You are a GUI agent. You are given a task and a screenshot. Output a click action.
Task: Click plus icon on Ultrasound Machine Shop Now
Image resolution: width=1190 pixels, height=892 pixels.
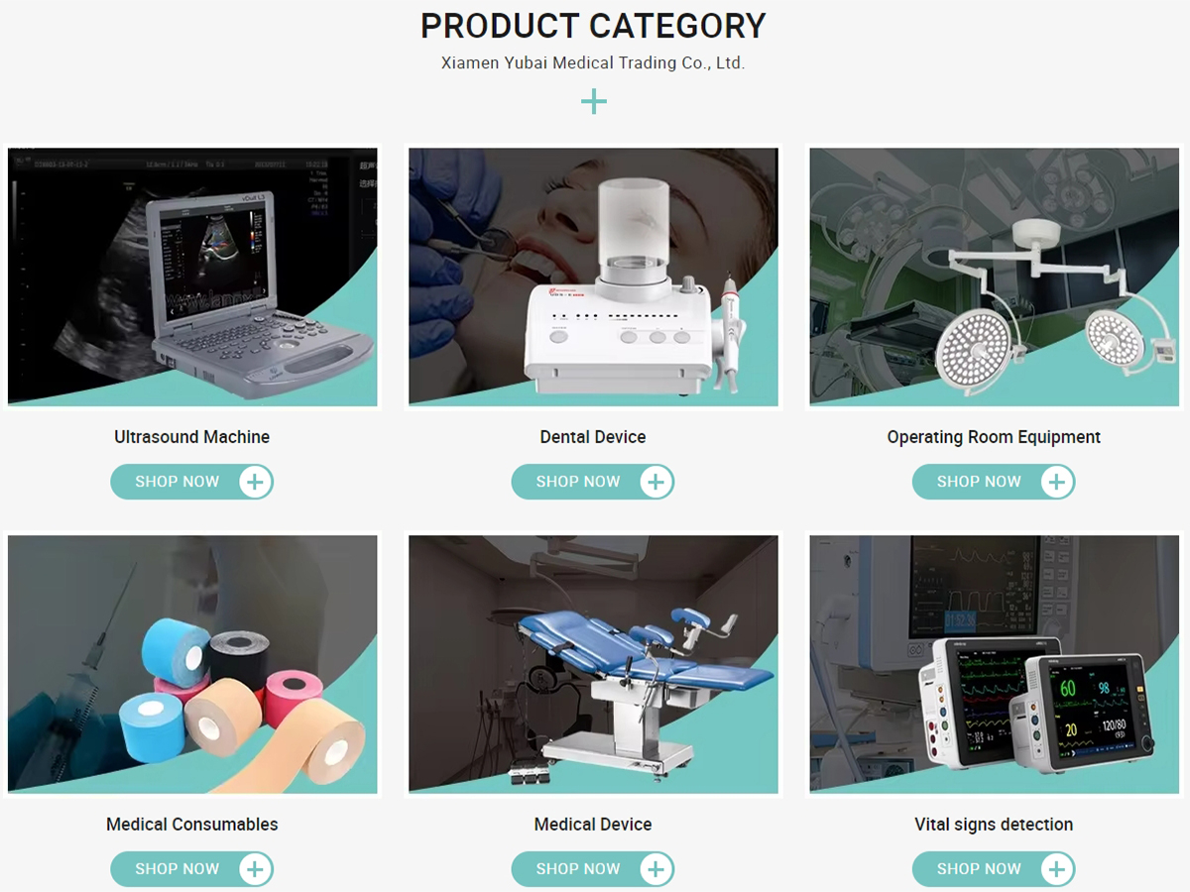(255, 482)
